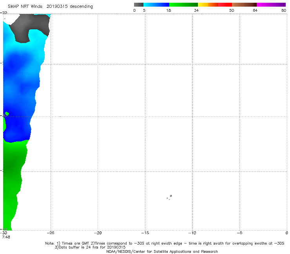The image size is (290, 254).
Task: Click the colorbar label '18'
Action: click(169, 10)
